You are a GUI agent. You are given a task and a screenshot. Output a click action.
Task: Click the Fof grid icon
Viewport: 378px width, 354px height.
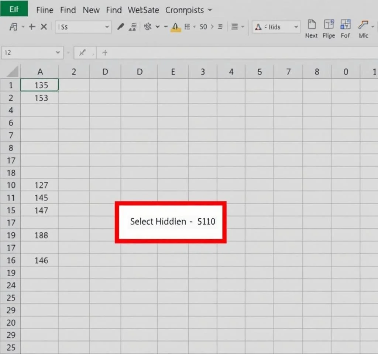(345, 29)
